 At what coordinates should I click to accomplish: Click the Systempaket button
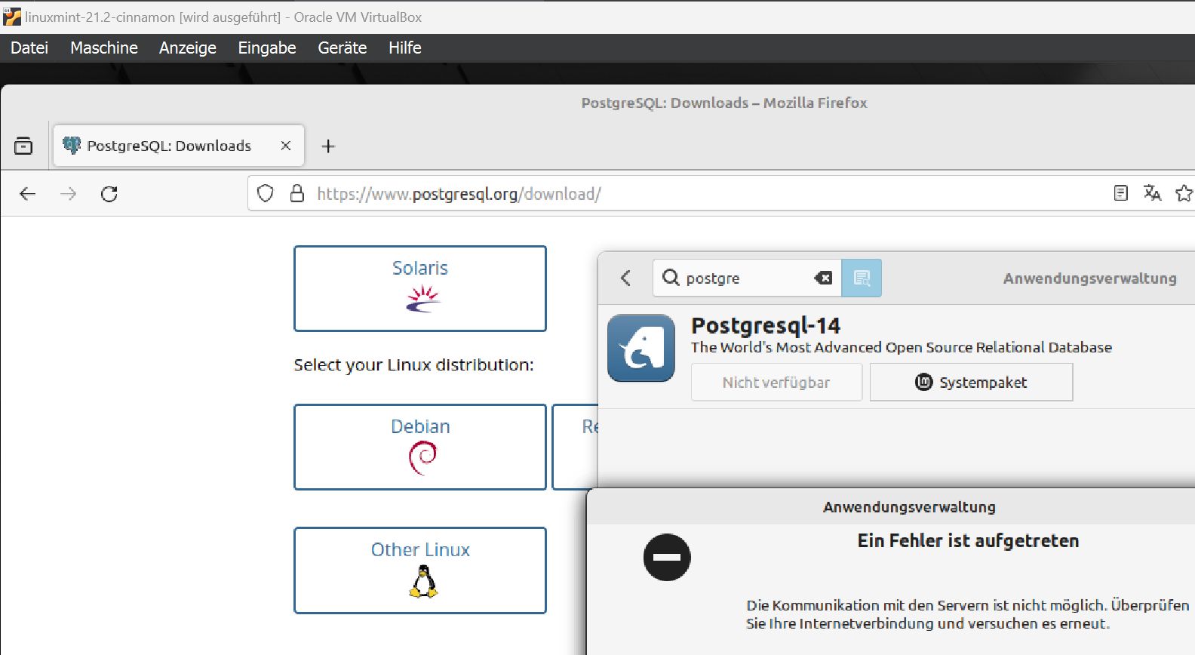tap(971, 382)
